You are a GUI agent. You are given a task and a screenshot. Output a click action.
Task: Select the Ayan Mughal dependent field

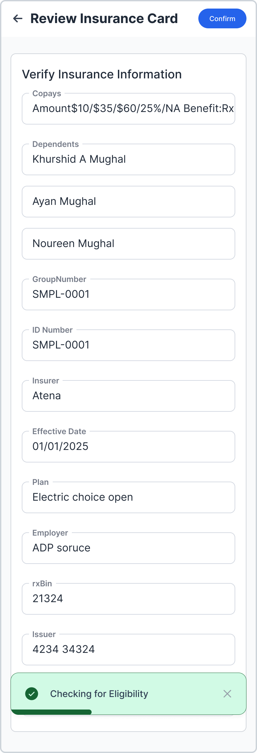click(x=128, y=202)
